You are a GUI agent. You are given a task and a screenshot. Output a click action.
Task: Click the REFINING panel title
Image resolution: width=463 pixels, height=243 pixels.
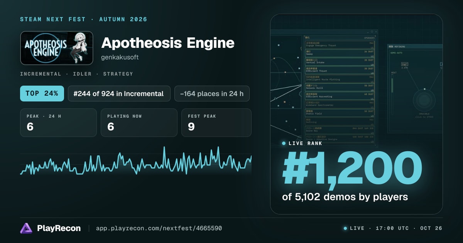coord(399,47)
